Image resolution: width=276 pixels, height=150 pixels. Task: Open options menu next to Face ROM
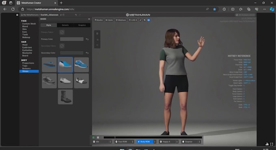133,142
